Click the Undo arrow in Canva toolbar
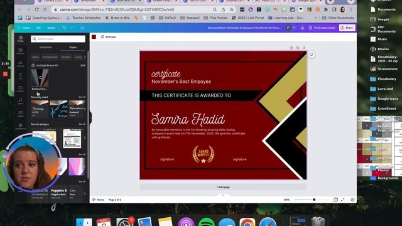Image resolution: width=402 pixels, height=226 pixels. (x=64, y=28)
